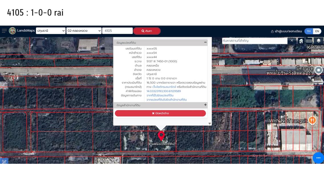Open the blue chat bubble with three dots
The image size is (324, 182).
[x=318, y=158]
